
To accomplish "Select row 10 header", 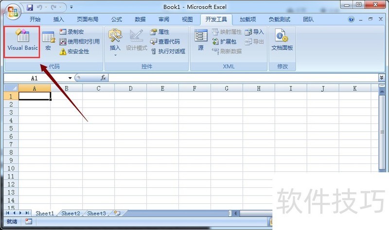I will 11,168.
